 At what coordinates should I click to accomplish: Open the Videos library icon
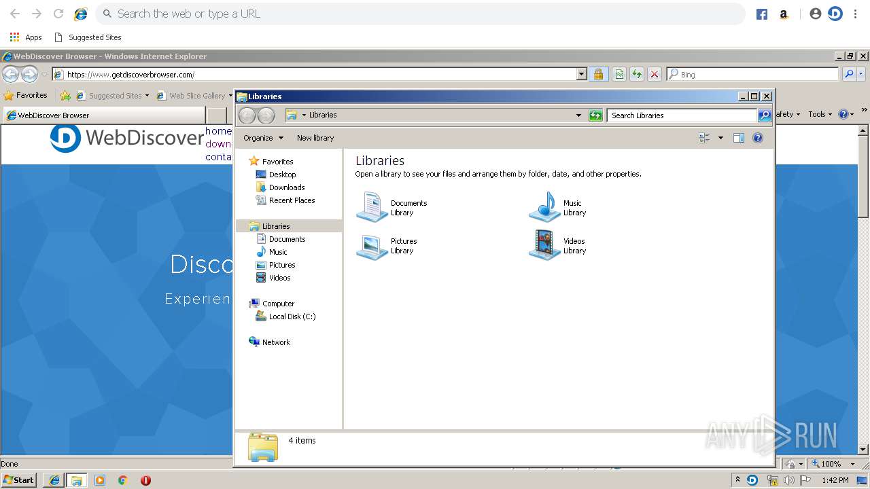pyautogui.click(x=544, y=245)
